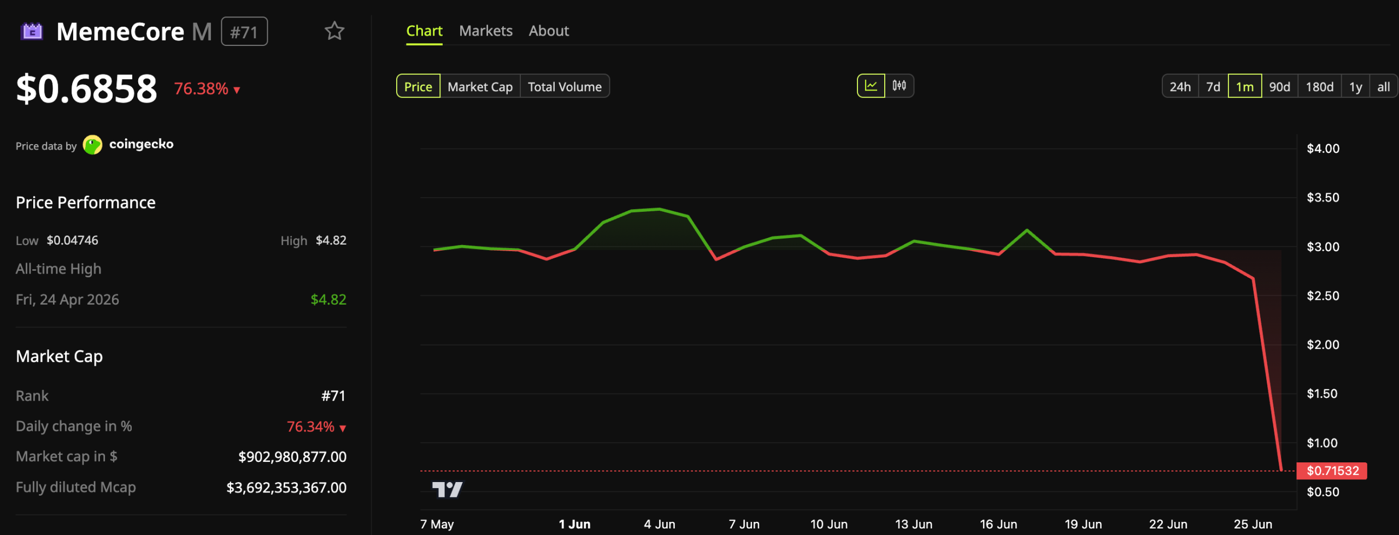The height and width of the screenshot is (535, 1399).
Task: Click the $2.00 price axis label
Action: click(1323, 344)
